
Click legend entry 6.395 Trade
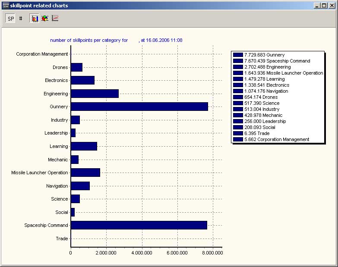pos(257,133)
